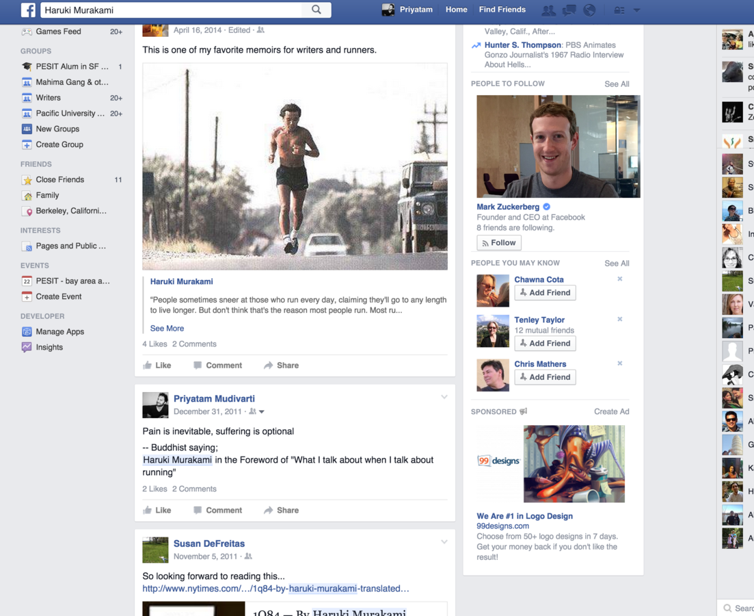Click in the search field with Haruki Murakami
754x616 pixels.
(171, 10)
